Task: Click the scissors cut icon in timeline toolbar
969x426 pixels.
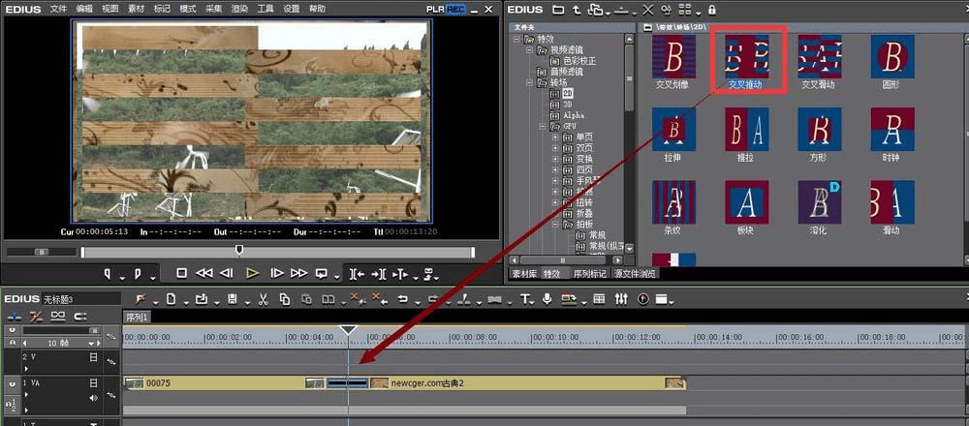Action: pos(262,299)
